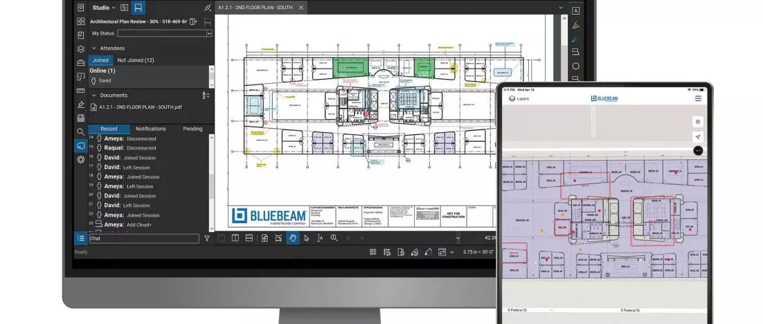
Task: Select the Joined attendees tab
Action: tap(100, 60)
